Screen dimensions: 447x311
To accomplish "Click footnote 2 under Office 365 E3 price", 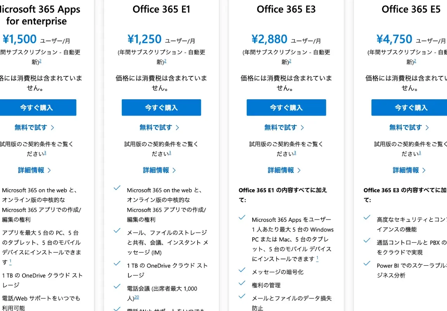I will click(x=290, y=61).
